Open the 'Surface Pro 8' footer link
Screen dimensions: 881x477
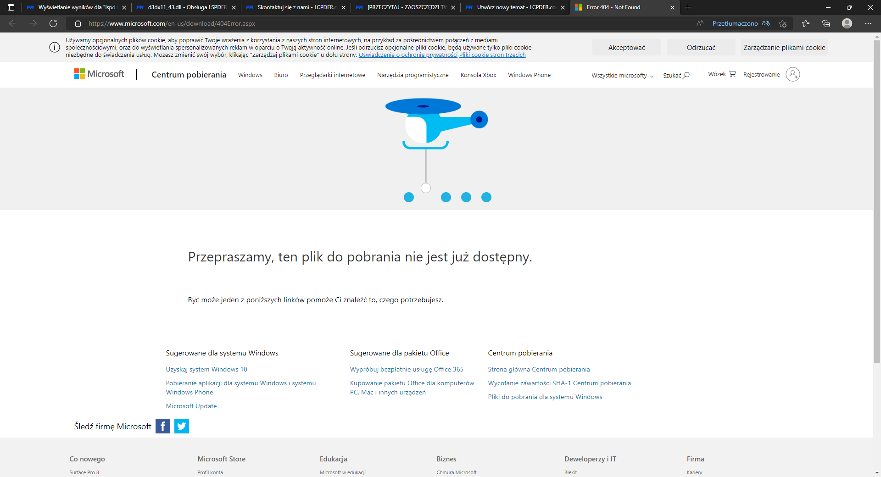pos(84,472)
